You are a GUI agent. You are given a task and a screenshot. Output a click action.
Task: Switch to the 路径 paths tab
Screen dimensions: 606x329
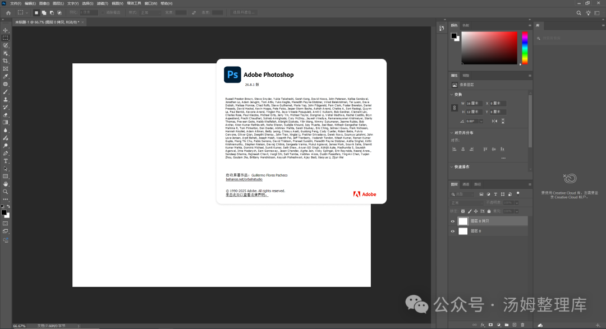(x=478, y=184)
